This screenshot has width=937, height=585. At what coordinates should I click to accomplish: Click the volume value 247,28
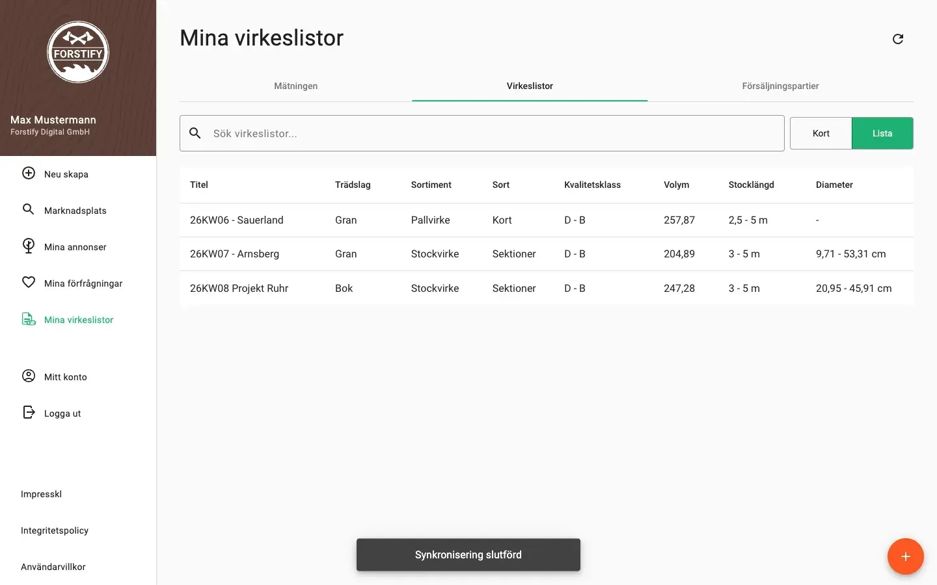(679, 288)
